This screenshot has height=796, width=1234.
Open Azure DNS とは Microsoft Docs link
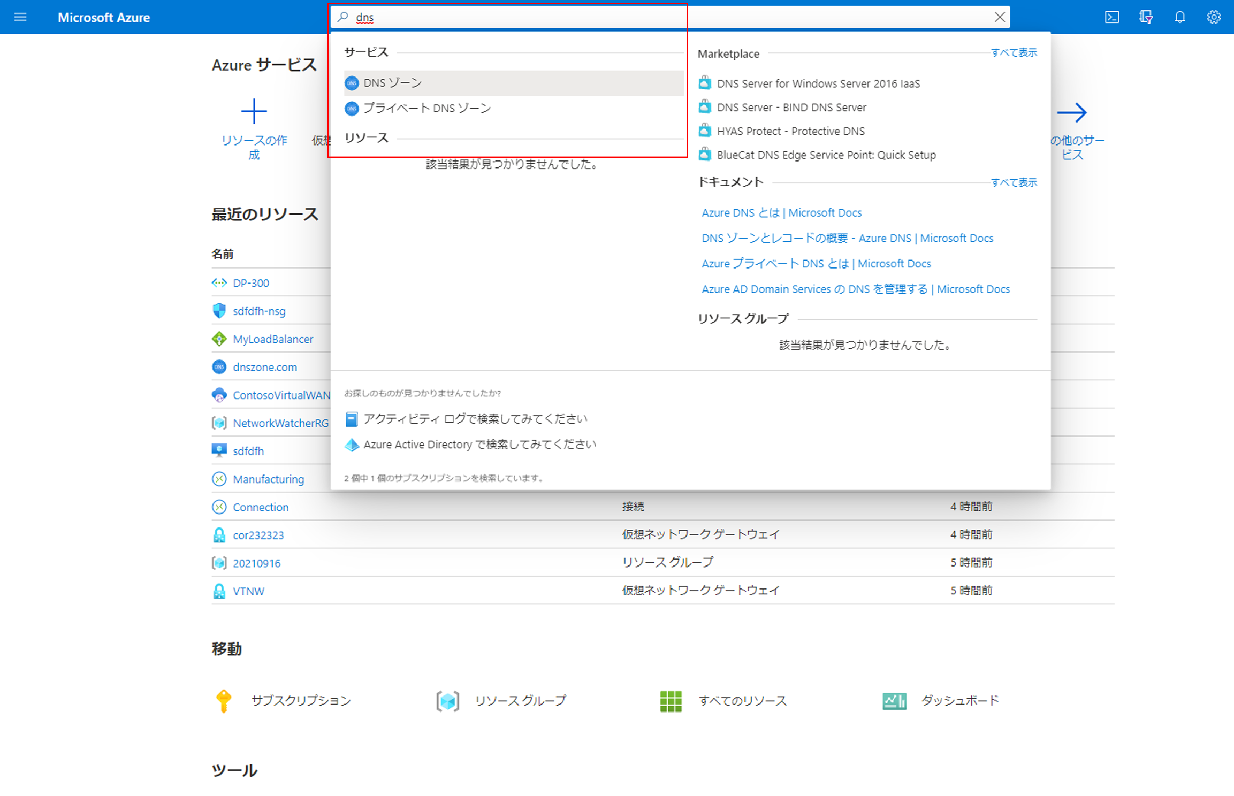pos(781,212)
